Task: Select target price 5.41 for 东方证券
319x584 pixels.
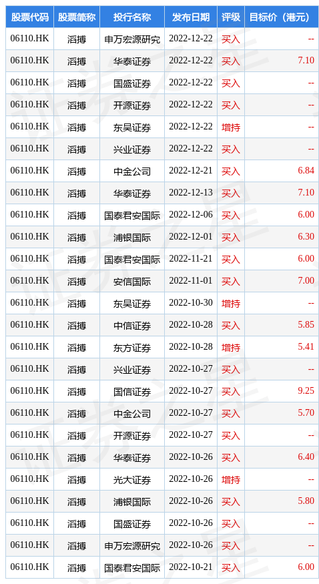Action: point(306,347)
